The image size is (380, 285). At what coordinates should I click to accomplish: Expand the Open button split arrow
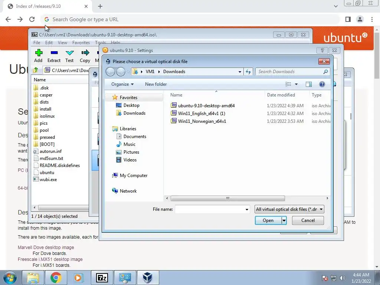284,220
